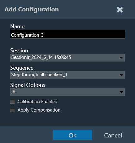The image size is (135, 143).
Task: Click the IR value in Signal Options
Action: tap(13, 92)
